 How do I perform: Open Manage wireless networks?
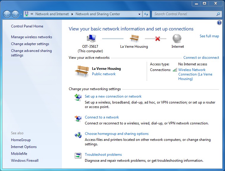click(32, 37)
